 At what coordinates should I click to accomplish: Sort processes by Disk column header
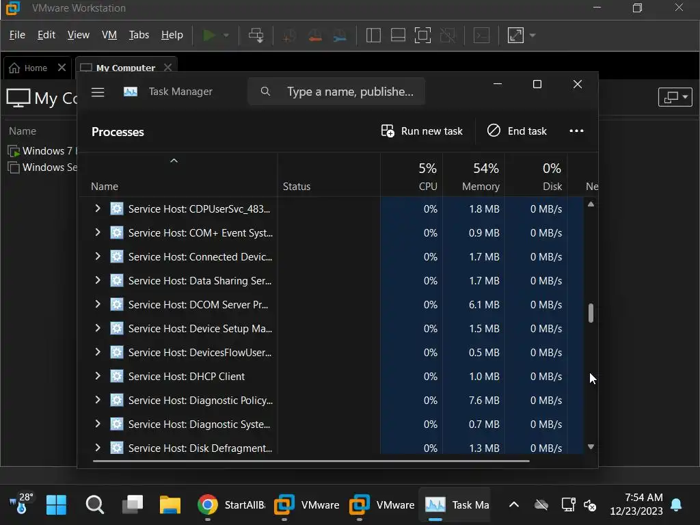coord(552,186)
